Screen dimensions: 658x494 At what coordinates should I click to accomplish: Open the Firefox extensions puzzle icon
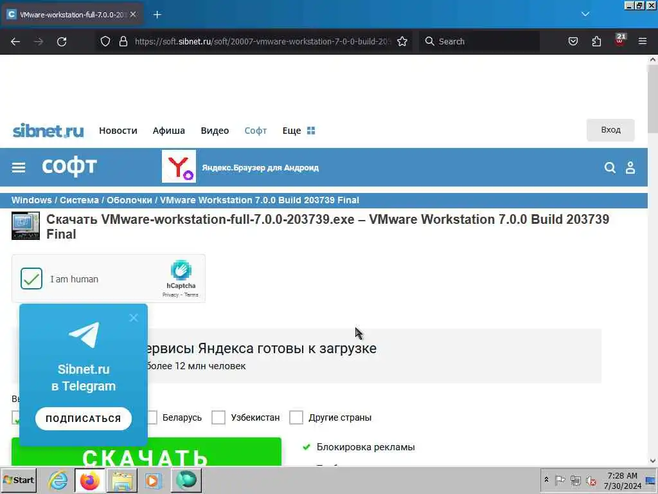click(596, 41)
